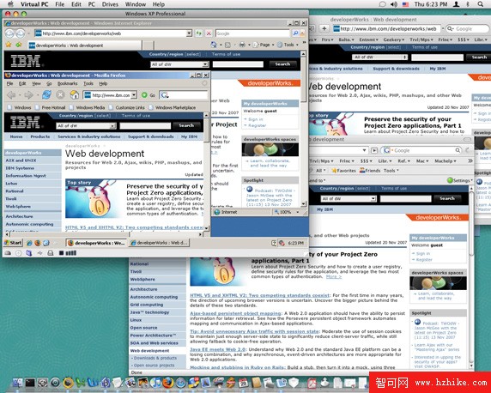The height and width of the screenshot is (393, 491).
Task: Select developerWorks tab in Internet Explorer
Action: (86, 45)
